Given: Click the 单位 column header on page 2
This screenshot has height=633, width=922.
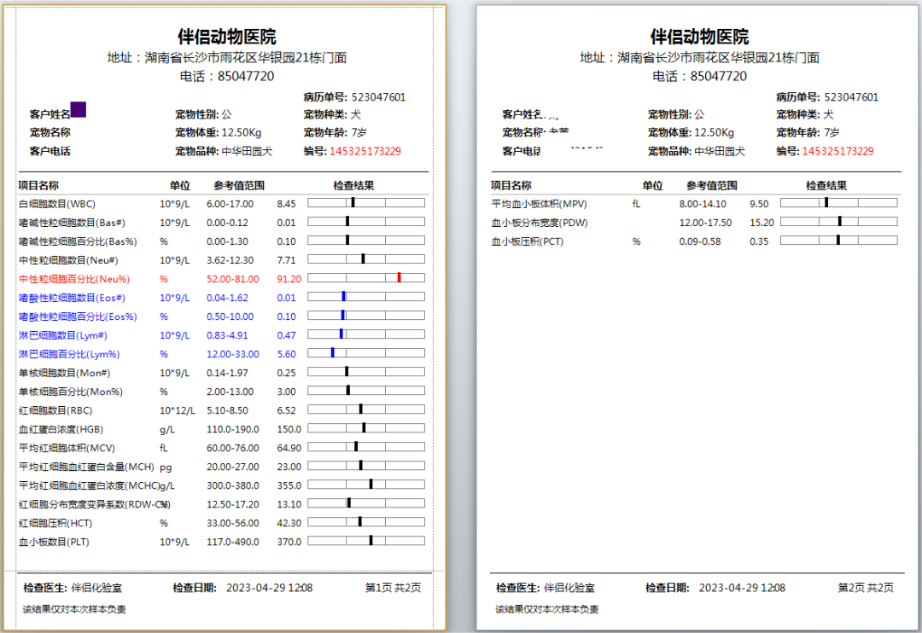Looking at the screenshot, I should tap(651, 183).
